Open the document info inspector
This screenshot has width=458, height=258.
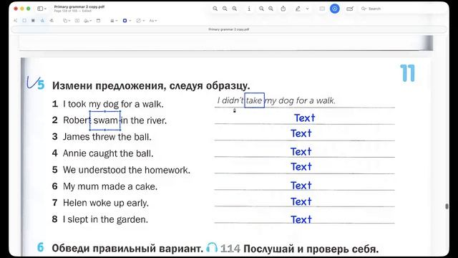tap(249, 9)
